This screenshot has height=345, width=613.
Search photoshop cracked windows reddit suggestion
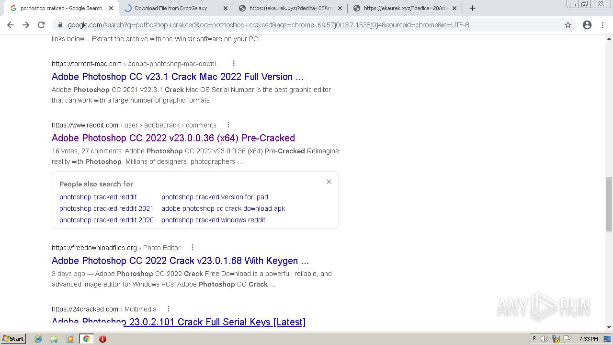[213, 220]
